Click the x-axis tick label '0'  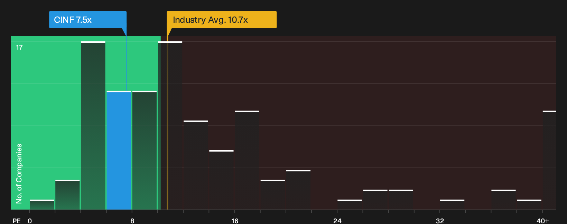point(30,221)
